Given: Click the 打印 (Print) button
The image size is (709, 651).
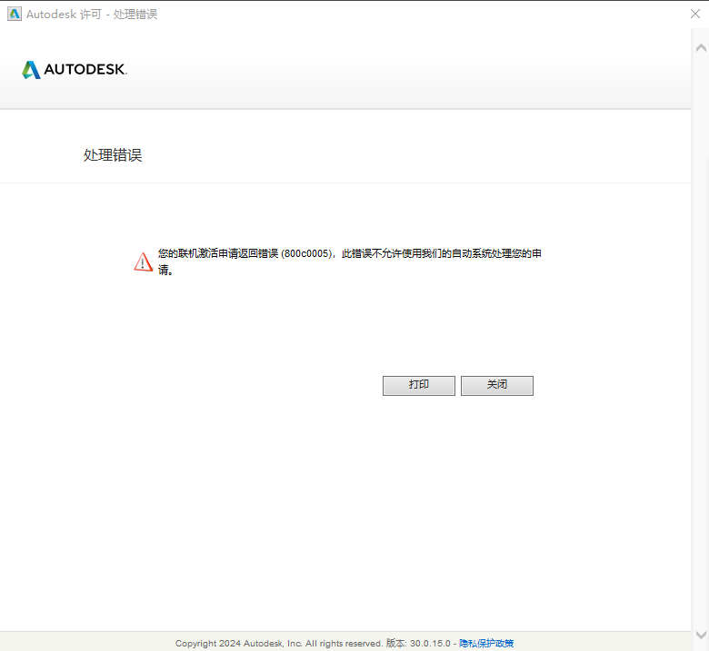Looking at the screenshot, I should coord(419,385).
